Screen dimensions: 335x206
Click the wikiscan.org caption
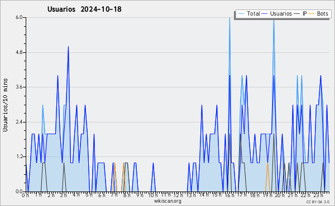167,201
